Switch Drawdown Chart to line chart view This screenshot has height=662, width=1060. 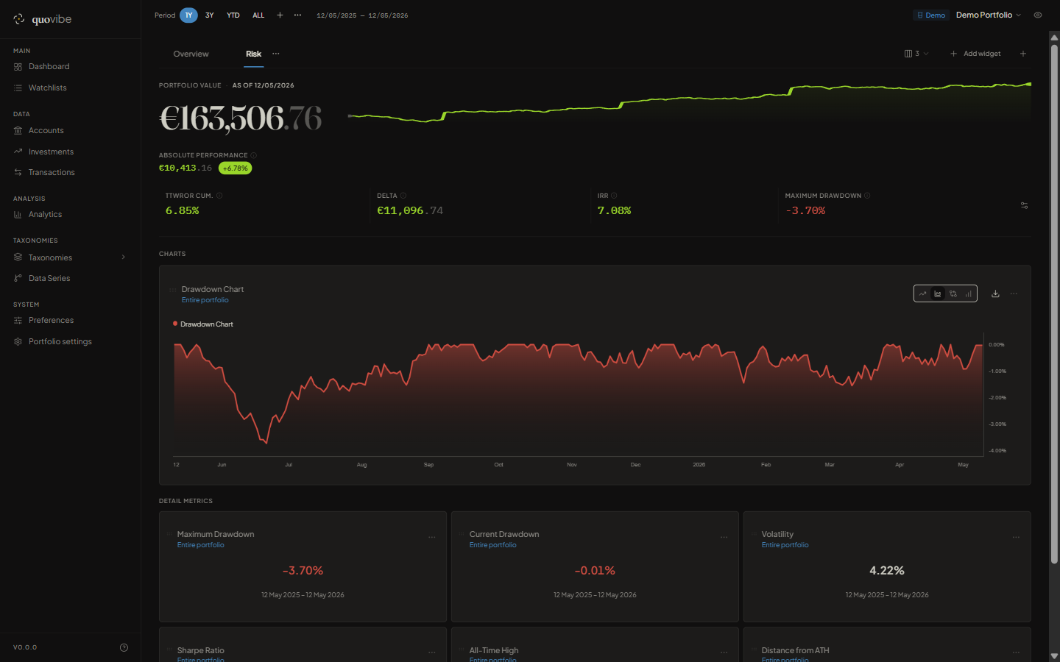(x=922, y=293)
